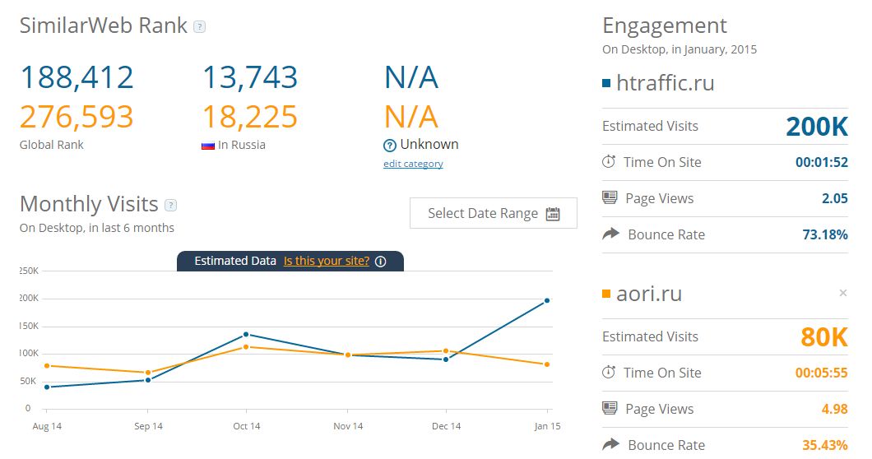The width and height of the screenshot is (872, 459).
Task: Click the aori.ru site name
Action: point(649,294)
